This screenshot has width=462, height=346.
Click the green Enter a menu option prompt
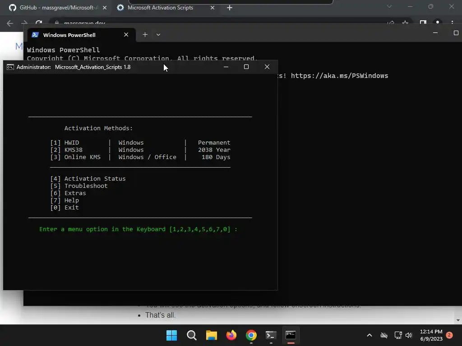click(138, 229)
